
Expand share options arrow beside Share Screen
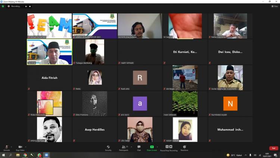click(x=157, y=147)
